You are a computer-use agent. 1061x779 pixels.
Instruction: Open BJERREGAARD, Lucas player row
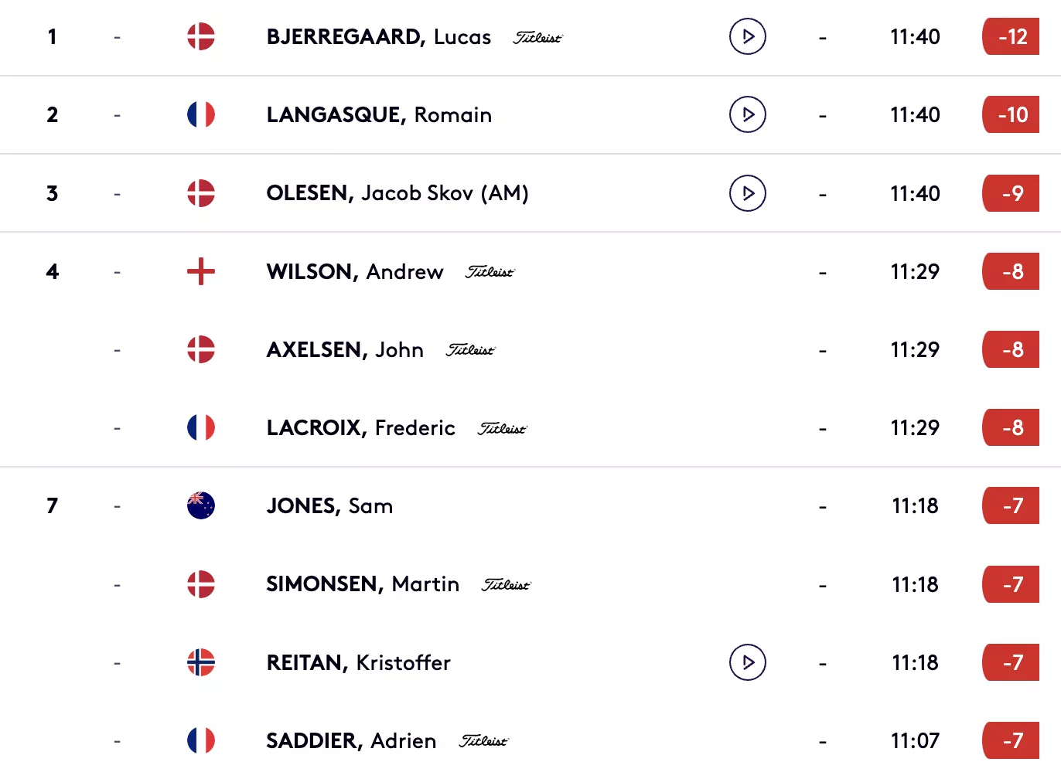530,37
